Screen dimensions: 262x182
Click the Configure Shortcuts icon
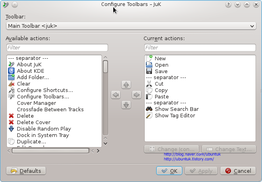[11, 90]
